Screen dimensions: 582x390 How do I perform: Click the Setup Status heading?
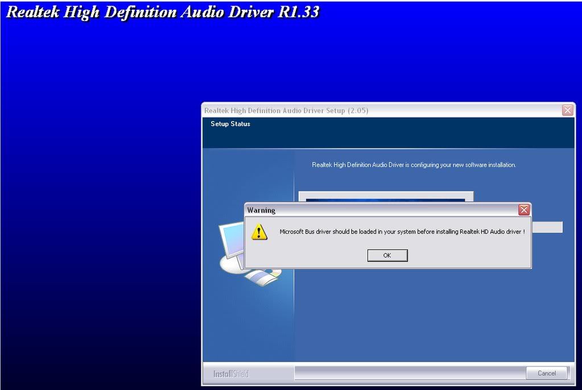point(230,124)
